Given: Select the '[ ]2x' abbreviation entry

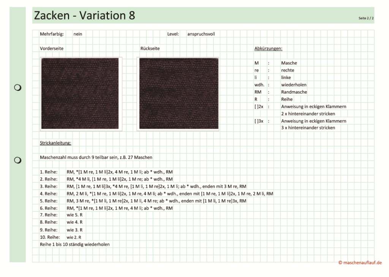Looking at the screenshot, I should [x=259, y=107].
